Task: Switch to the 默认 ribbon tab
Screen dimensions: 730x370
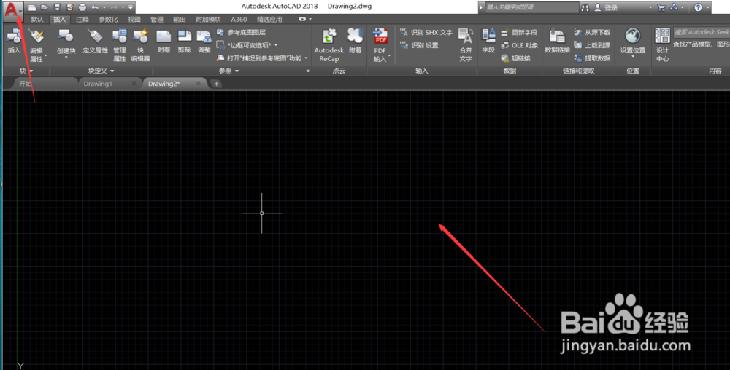Action: (x=36, y=20)
